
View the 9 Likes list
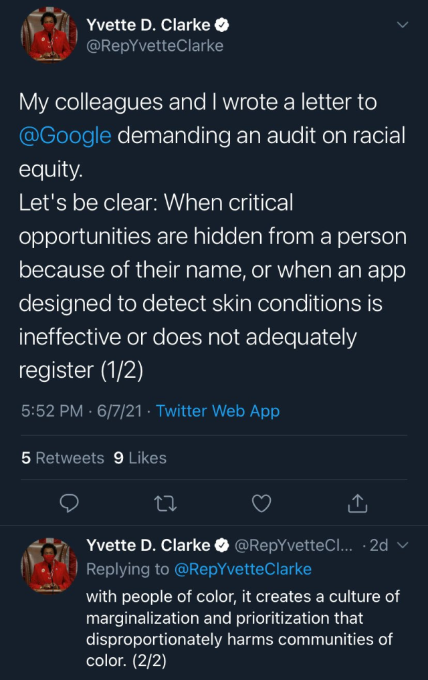140,458
